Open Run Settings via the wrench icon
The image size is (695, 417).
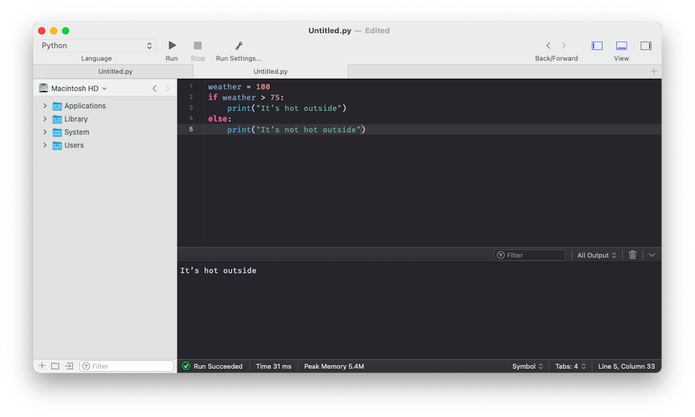(238, 46)
